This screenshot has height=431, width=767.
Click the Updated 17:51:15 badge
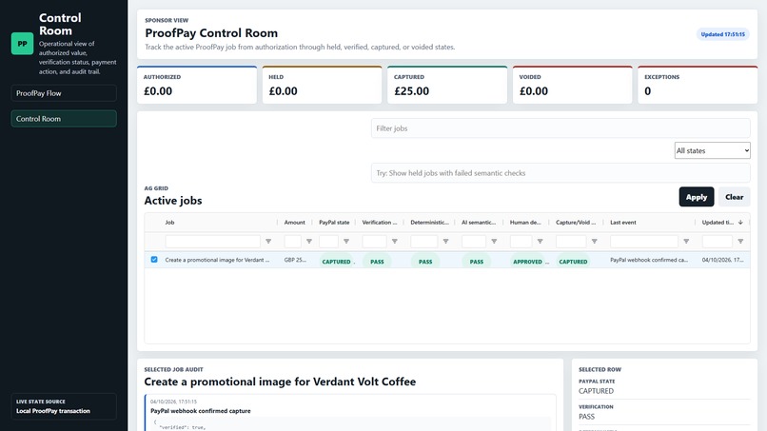[722, 34]
